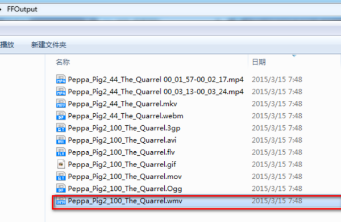Select Peppa_Pig2_100_The_Quarrel.avi file name
Image resolution: width=341 pixels, height=222 pixels.
click(122, 140)
